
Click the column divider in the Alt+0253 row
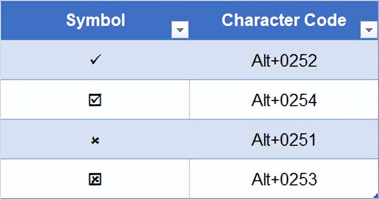[189, 179]
